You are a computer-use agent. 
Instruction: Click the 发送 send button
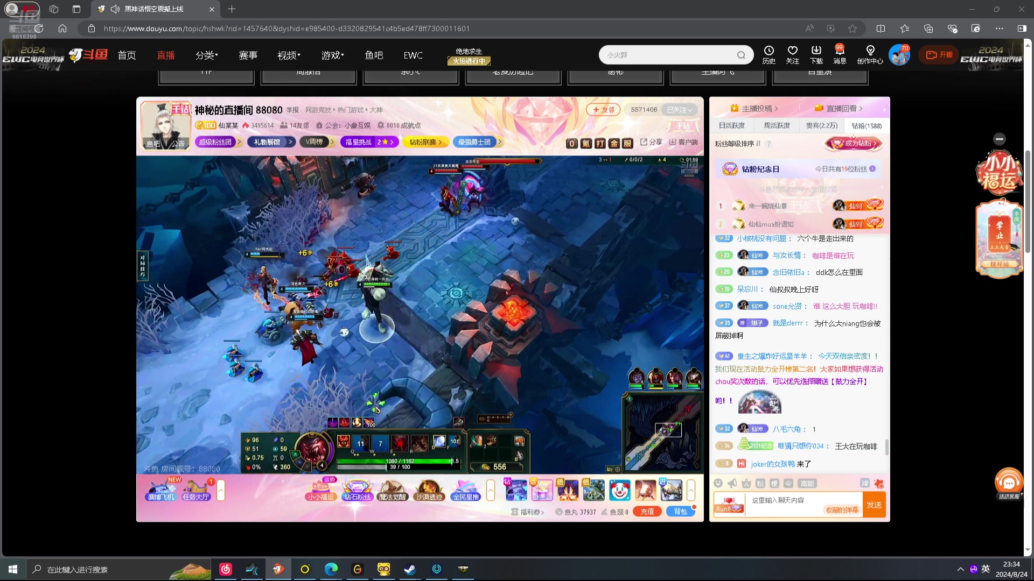pos(874,505)
